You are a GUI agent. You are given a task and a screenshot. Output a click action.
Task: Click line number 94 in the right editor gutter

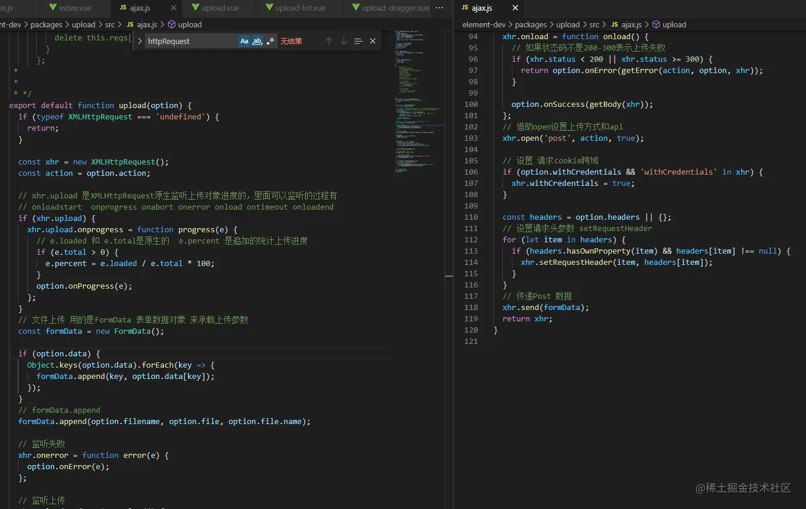[x=473, y=36]
